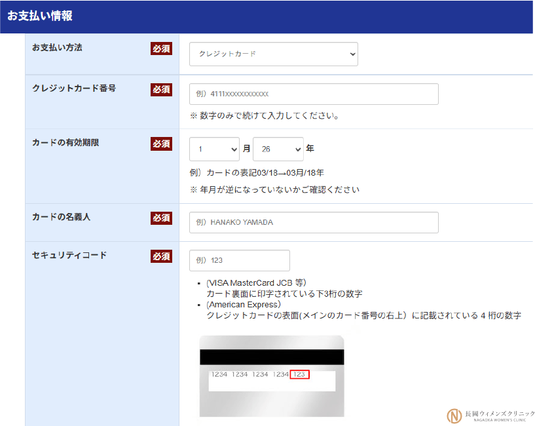Screen dimensions: 535x426
Task: Click the text カード裏面に印字されている下3桁の数字
Action: 285,294
